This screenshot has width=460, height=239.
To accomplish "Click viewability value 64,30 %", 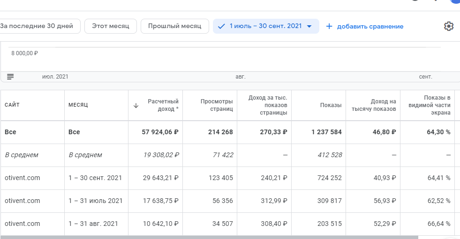I will pyautogui.click(x=438, y=132).
